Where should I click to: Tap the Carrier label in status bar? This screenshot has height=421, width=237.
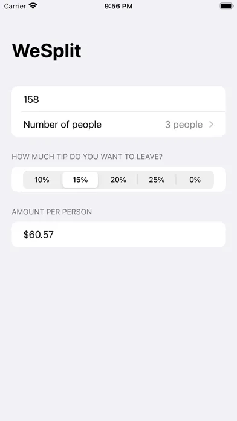15,6
